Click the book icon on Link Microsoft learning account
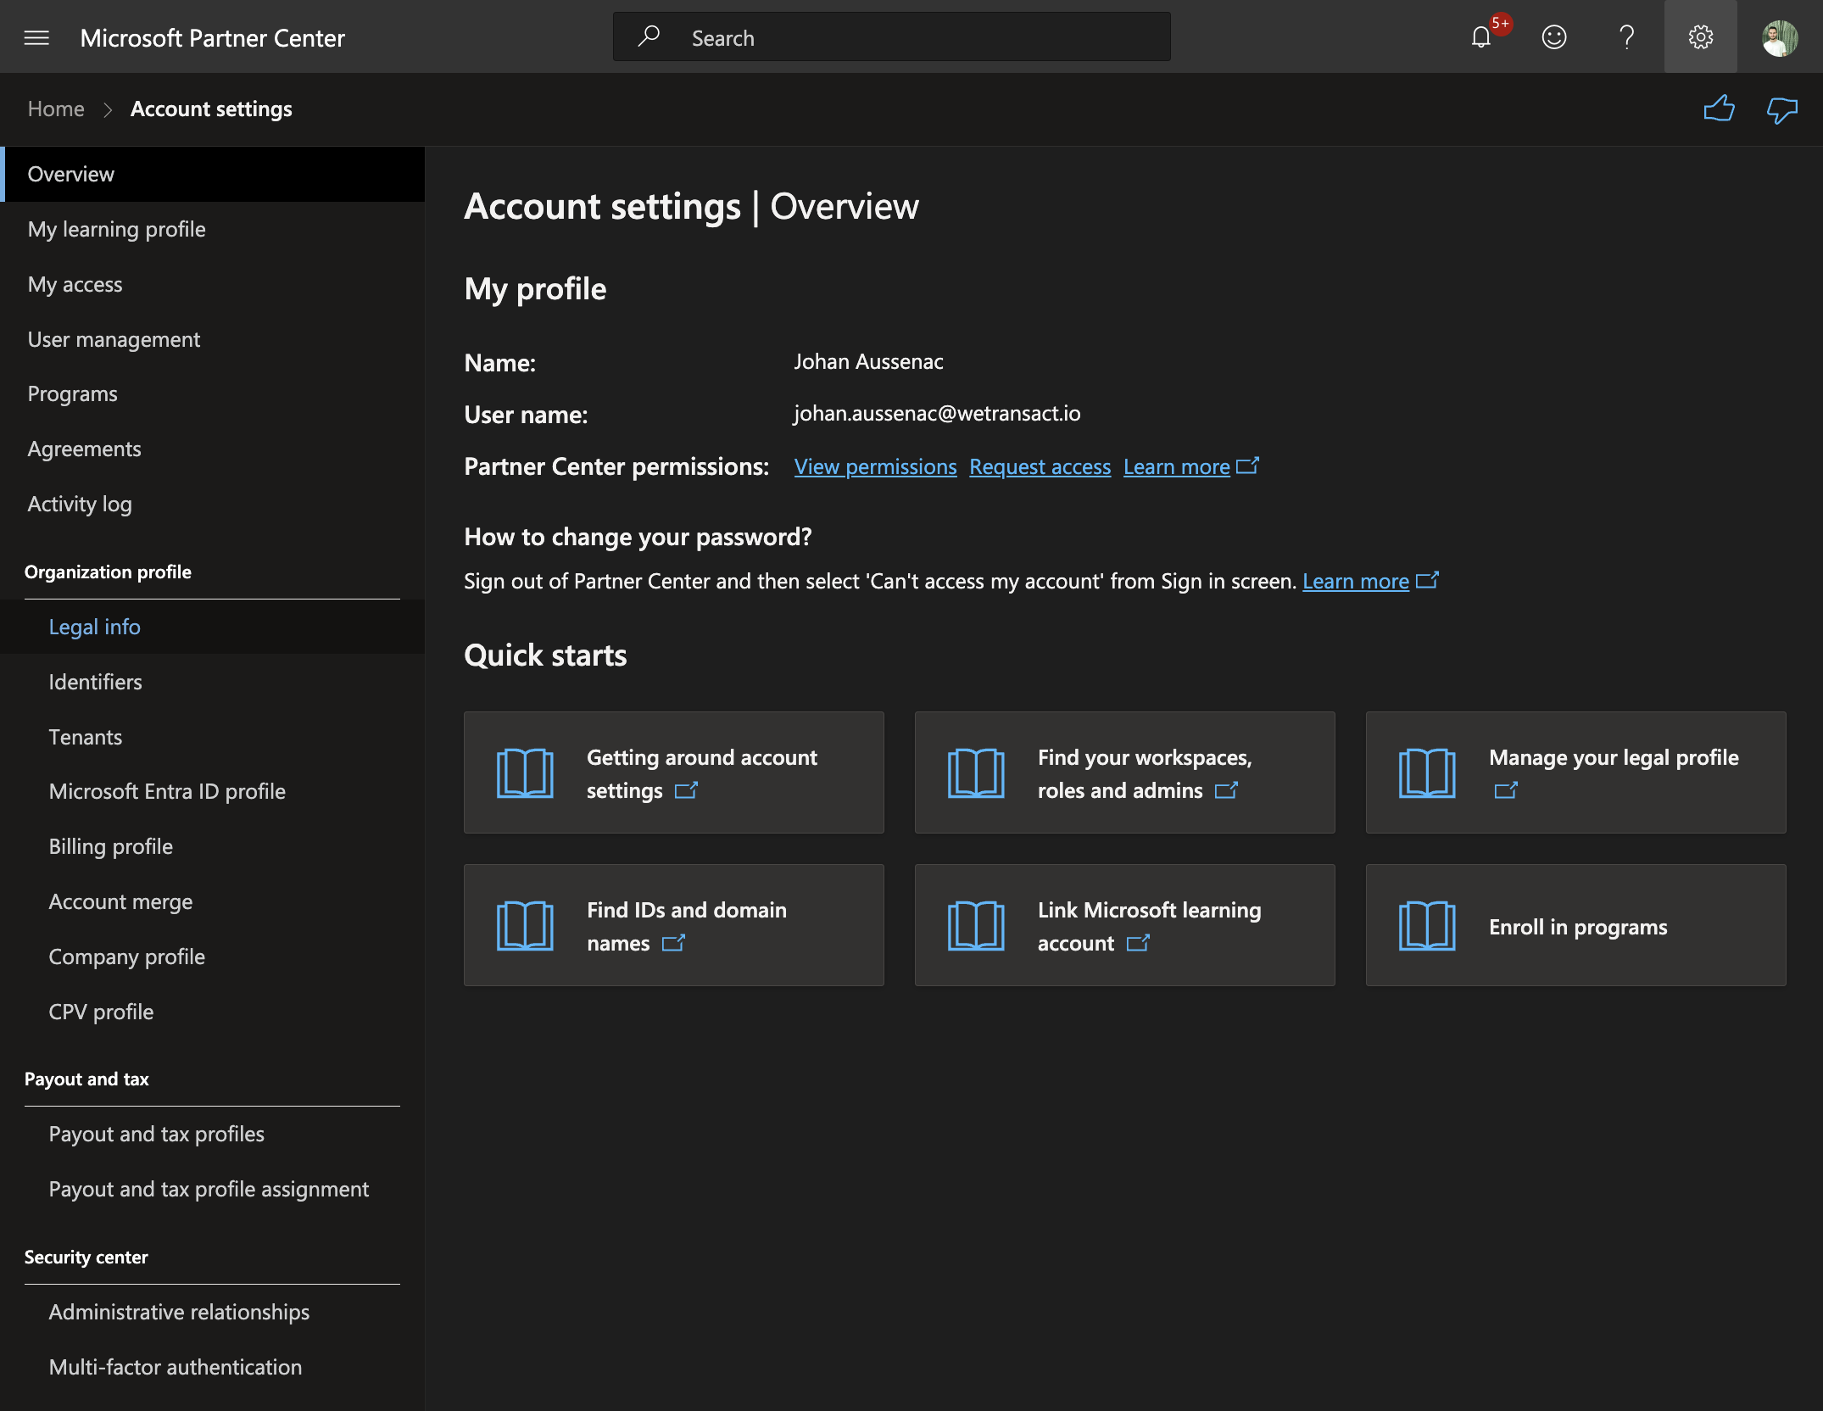1823x1411 pixels. tap(976, 925)
